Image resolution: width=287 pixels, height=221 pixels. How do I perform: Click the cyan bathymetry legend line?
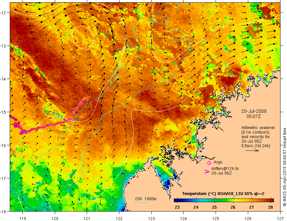pos(141,202)
